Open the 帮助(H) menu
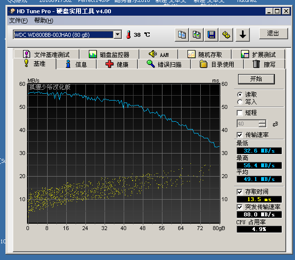 pos(44,20)
